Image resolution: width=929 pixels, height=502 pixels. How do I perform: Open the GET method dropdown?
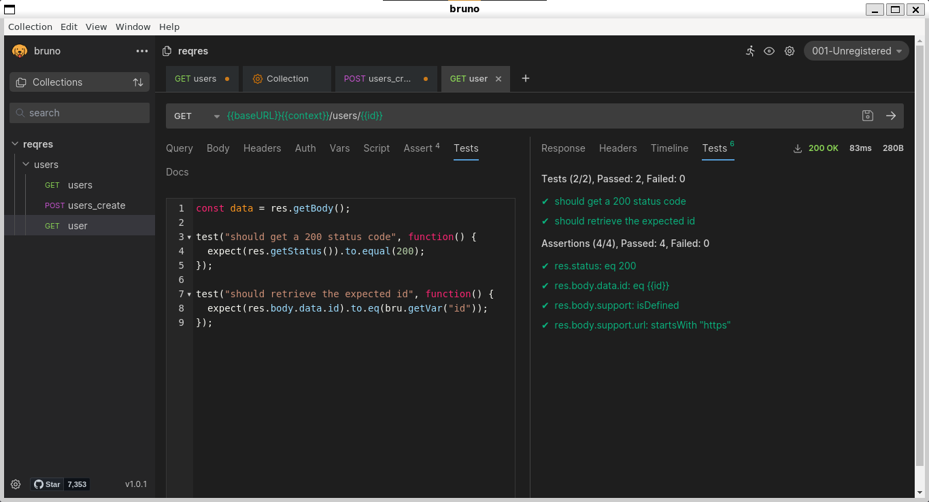[216, 116]
